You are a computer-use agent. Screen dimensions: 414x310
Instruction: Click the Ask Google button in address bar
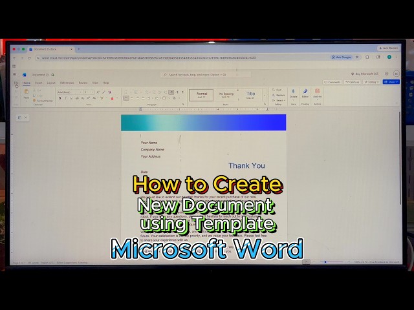[342, 57]
